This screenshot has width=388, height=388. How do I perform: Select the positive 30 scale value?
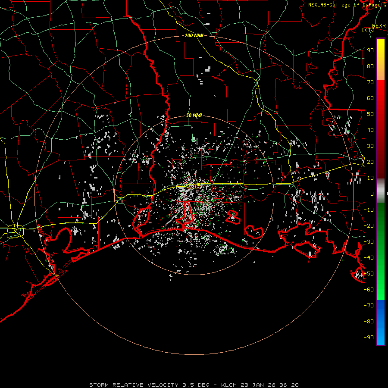[x=370, y=146]
